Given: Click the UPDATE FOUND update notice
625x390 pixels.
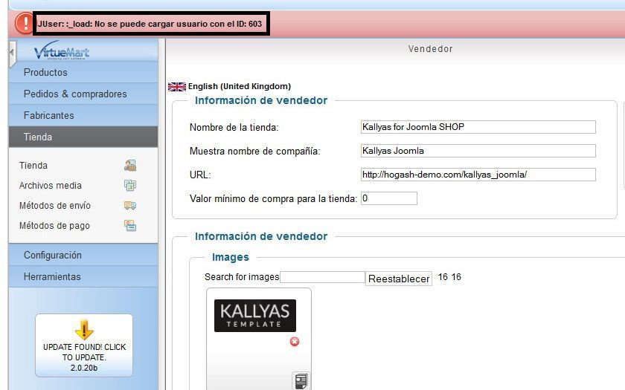Looking at the screenshot, I should pyautogui.click(x=84, y=345).
